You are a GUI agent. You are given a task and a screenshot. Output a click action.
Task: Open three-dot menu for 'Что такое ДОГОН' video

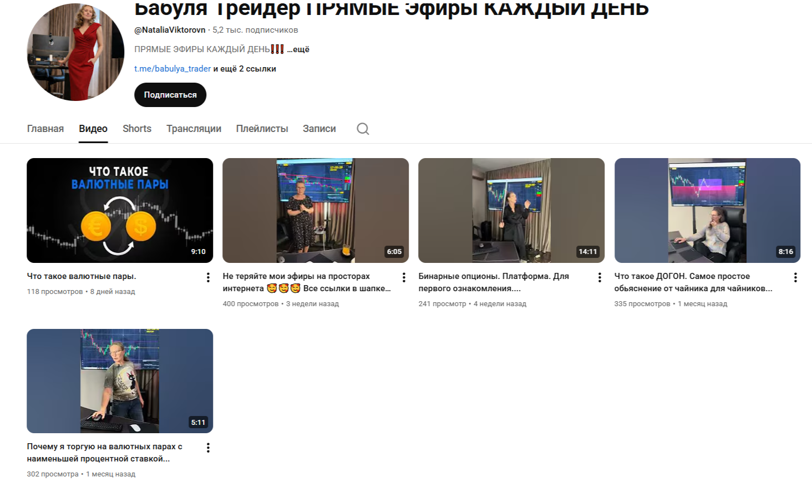795,277
